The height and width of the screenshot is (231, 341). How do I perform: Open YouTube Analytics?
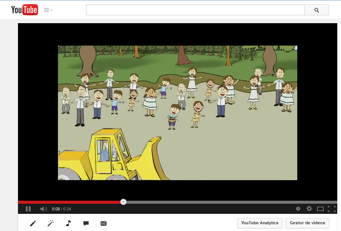coord(259,223)
